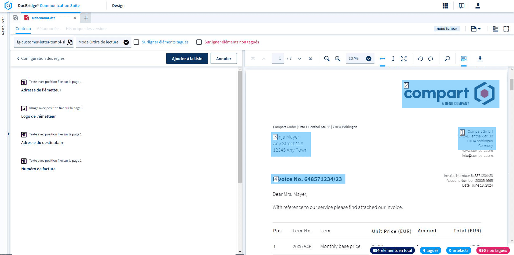
Task: Open the save options dropdown
Action: [x=476, y=29]
